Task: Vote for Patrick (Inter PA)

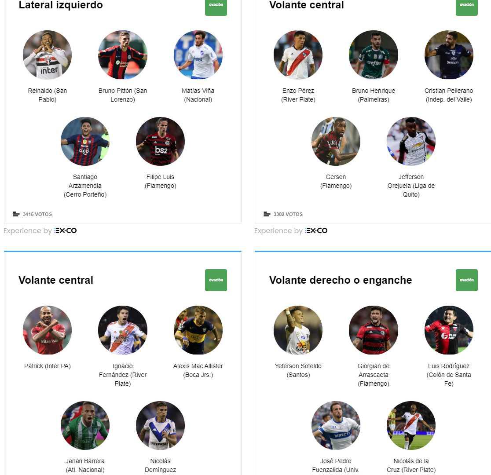Action: pos(47,330)
